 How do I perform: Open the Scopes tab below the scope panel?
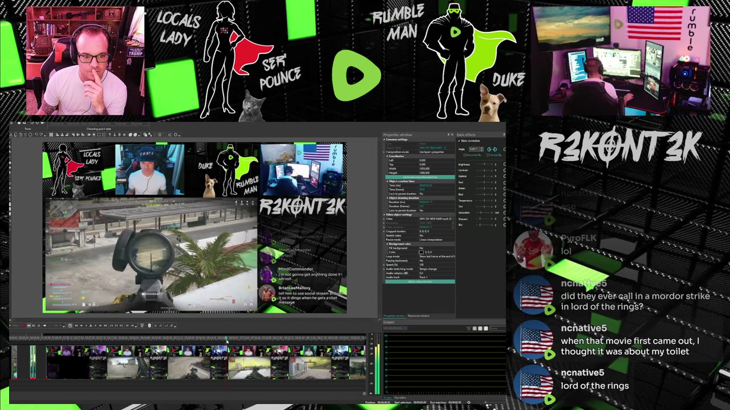(x=388, y=397)
